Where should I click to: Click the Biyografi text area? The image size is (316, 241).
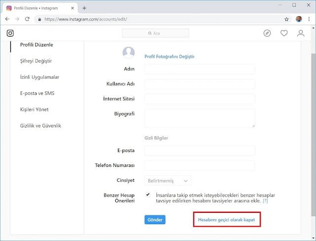click(x=199, y=118)
